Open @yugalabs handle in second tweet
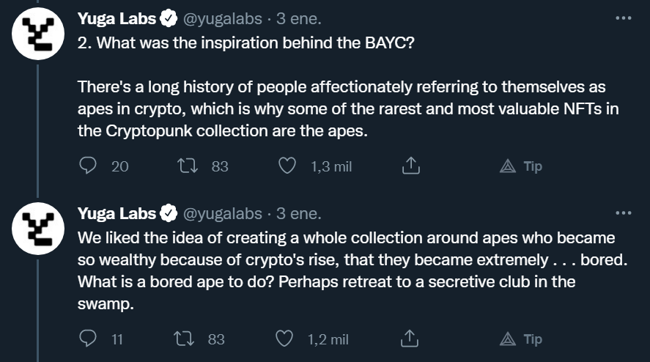650x362 pixels. click(223, 213)
